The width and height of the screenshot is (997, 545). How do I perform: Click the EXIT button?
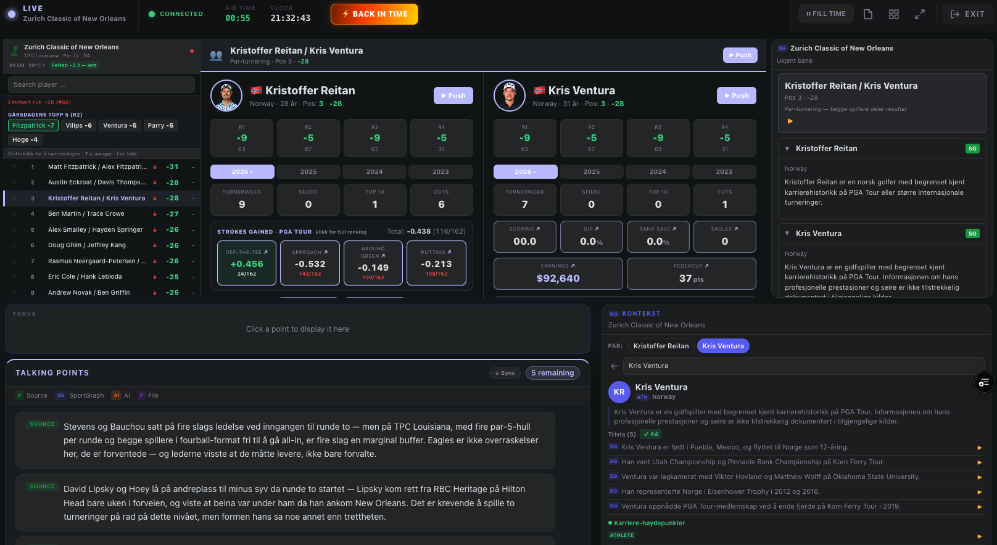pyautogui.click(x=967, y=14)
